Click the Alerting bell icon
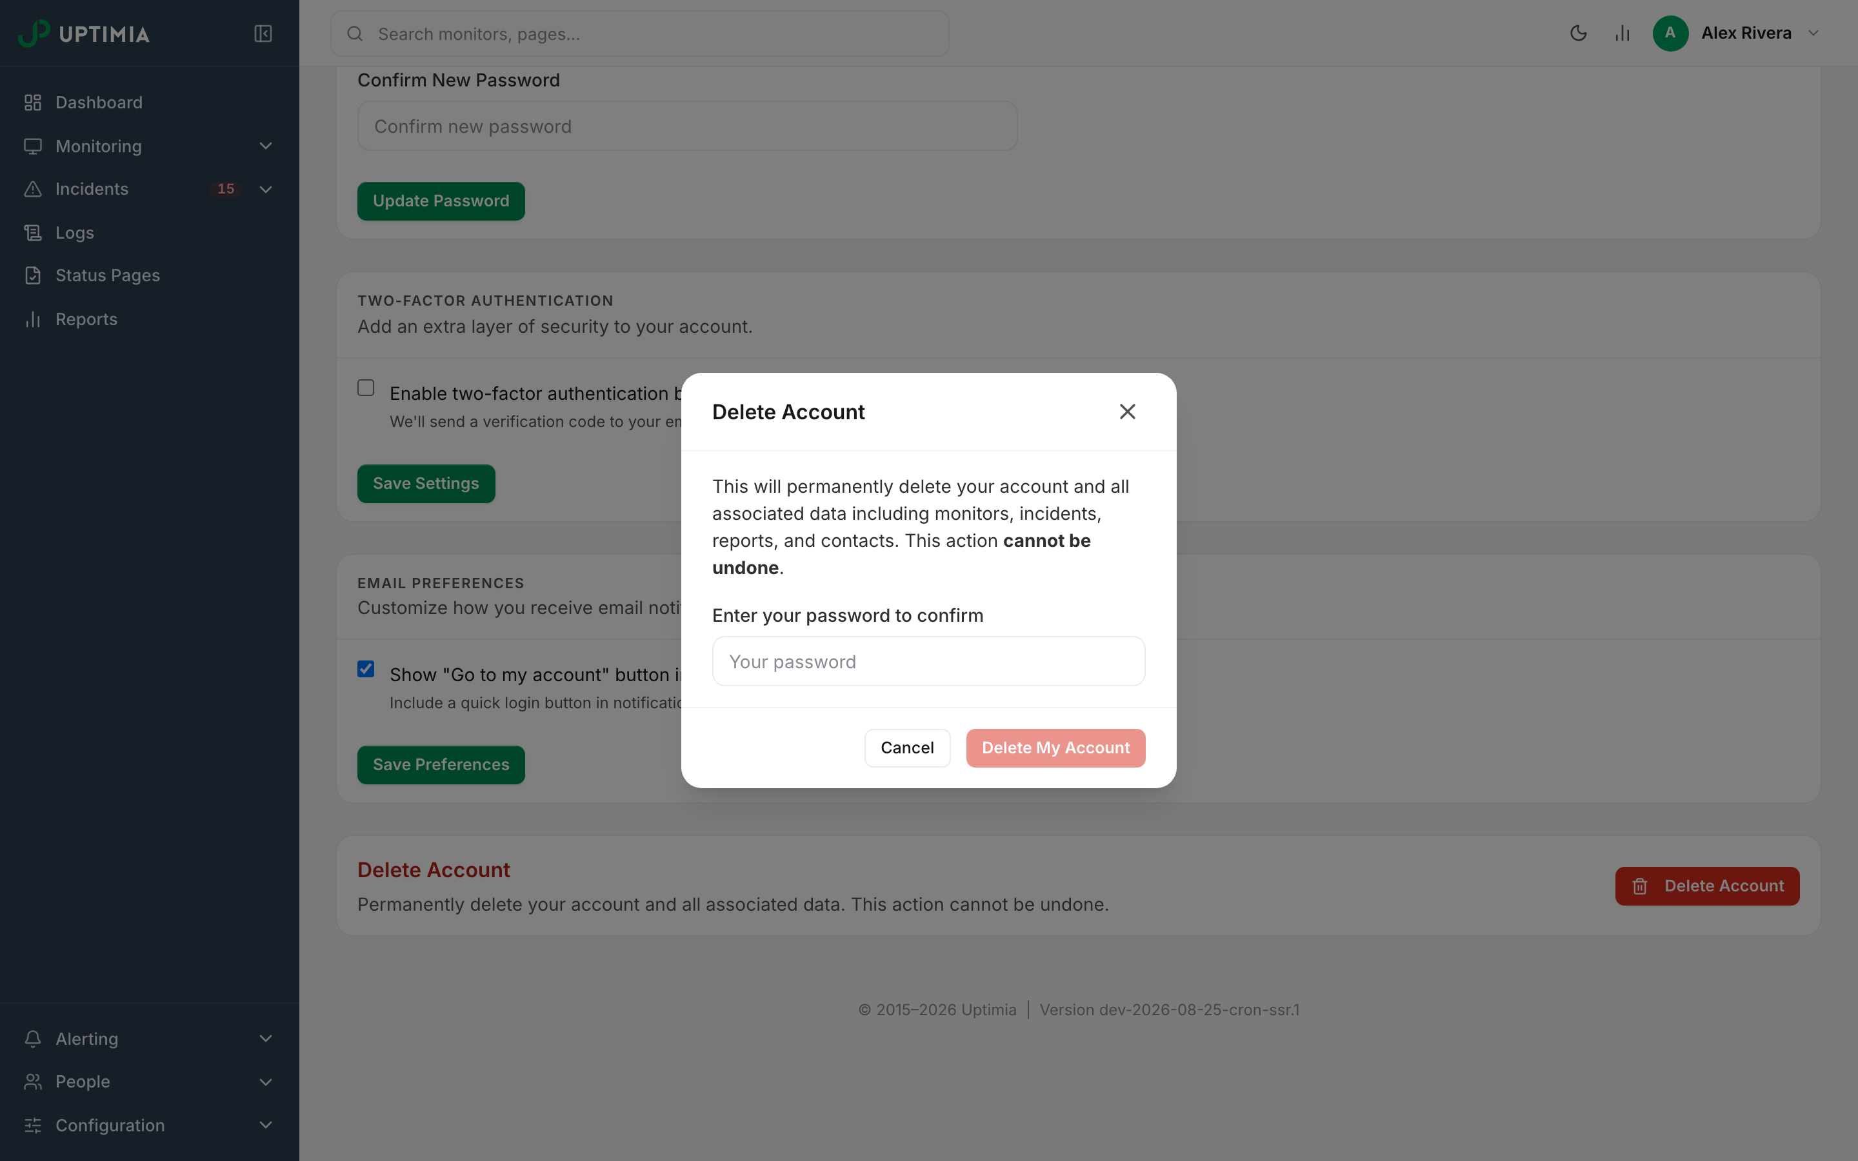This screenshot has height=1161, width=1858. click(x=32, y=1039)
